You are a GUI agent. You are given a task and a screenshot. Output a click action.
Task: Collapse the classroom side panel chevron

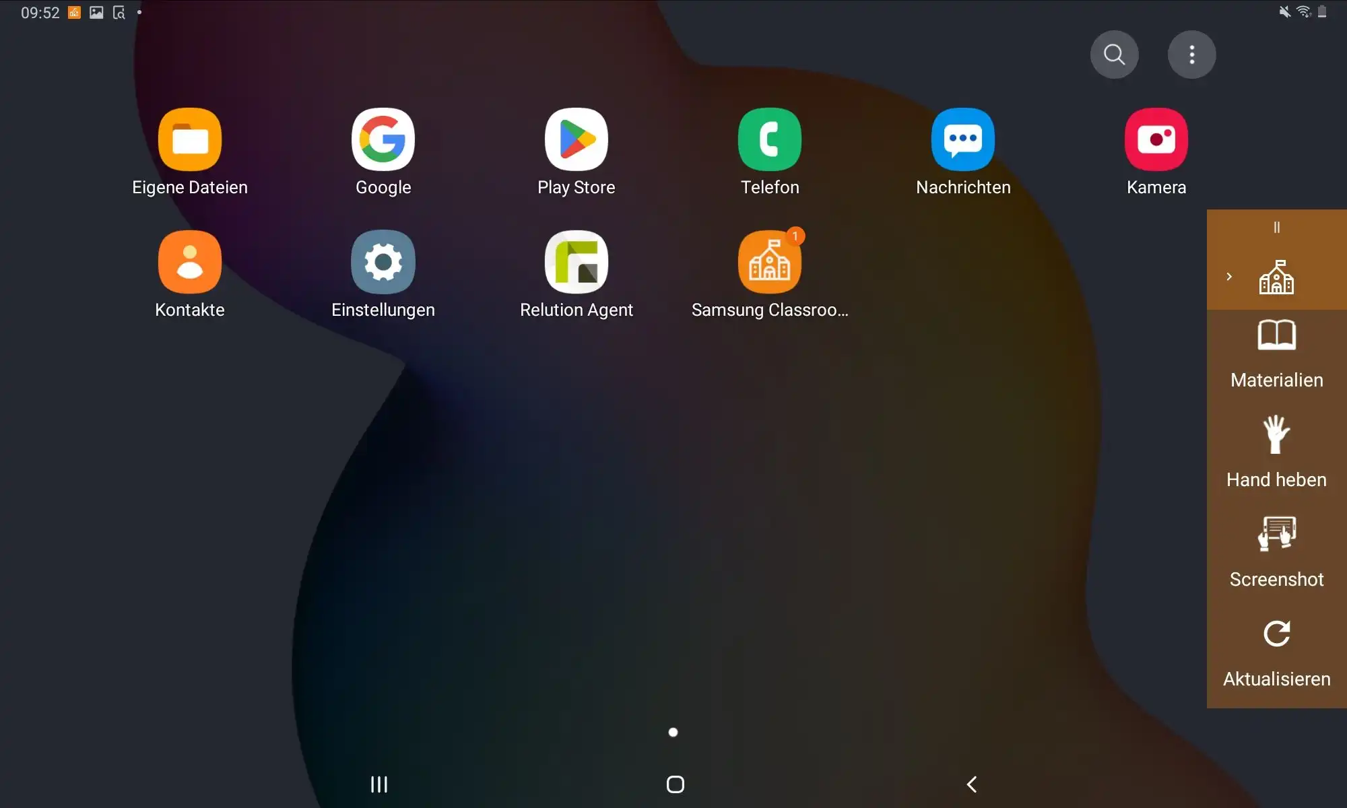coord(1229,277)
